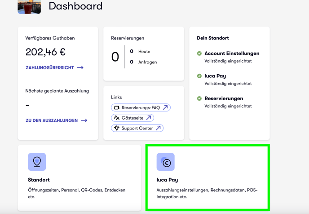
Task: Click the large total reservations number 0
Action: pos(115,57)
